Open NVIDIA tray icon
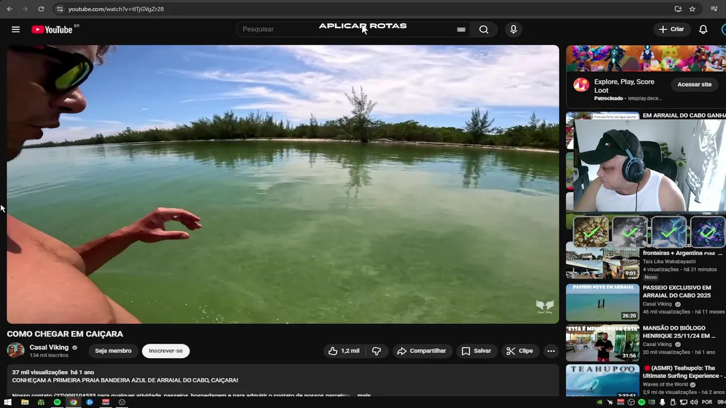The height and width of the screenshot is (408, 726). coord(600,402)
